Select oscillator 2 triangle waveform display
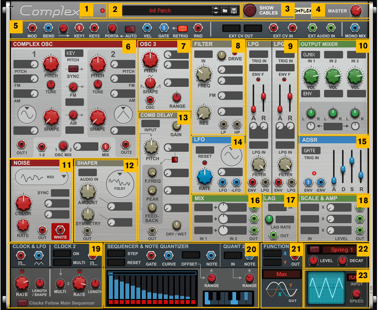Image resolution: width=378 pixels, height=310 pixels. point(123,114)
